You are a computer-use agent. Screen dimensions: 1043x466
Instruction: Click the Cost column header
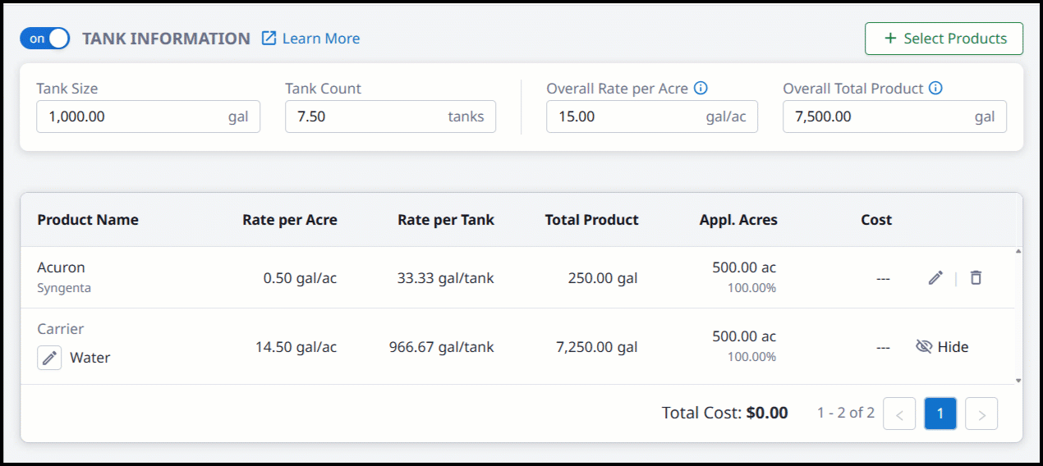click(x=876, y=220)
